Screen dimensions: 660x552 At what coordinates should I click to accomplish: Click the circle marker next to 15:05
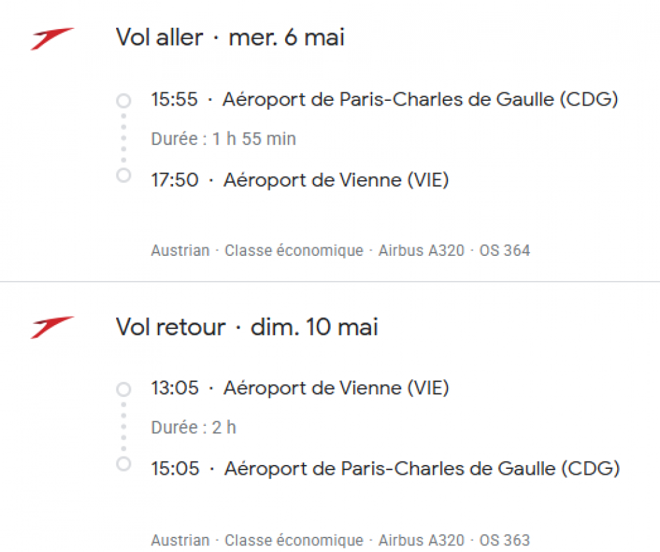(x=123, y=464)
